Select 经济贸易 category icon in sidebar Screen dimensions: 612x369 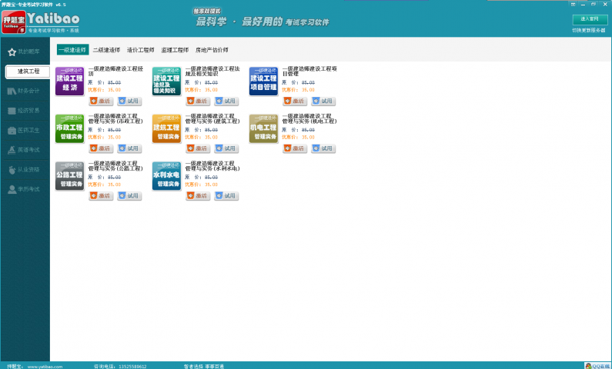pyautogui.click(x=12, y=111)
